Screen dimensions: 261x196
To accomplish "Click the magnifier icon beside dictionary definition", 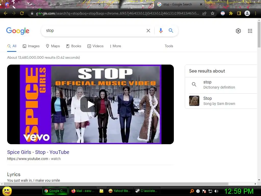I will (194, 84).
